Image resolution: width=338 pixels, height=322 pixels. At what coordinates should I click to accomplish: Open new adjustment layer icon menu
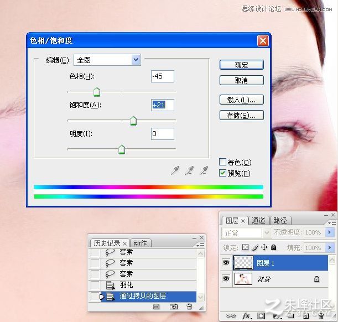(x=276, y=316)
